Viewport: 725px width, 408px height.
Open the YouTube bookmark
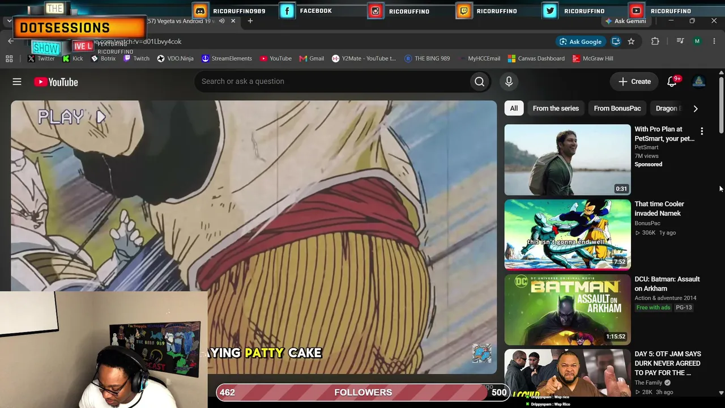click(276, 58)
